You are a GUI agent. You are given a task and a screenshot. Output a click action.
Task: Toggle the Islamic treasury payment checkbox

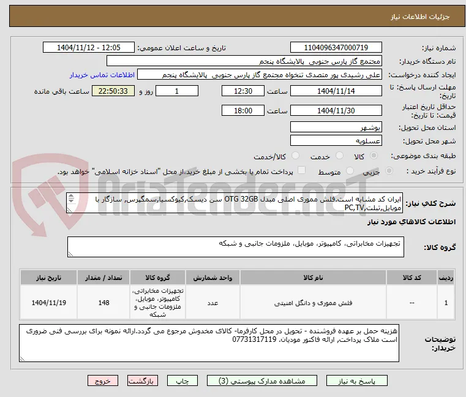(301, 170)
